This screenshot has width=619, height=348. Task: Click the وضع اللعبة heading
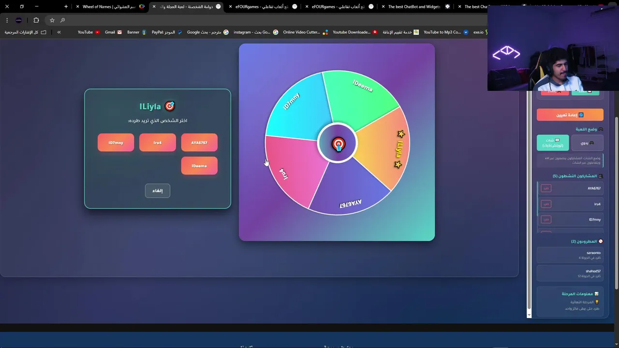[590, 129]
